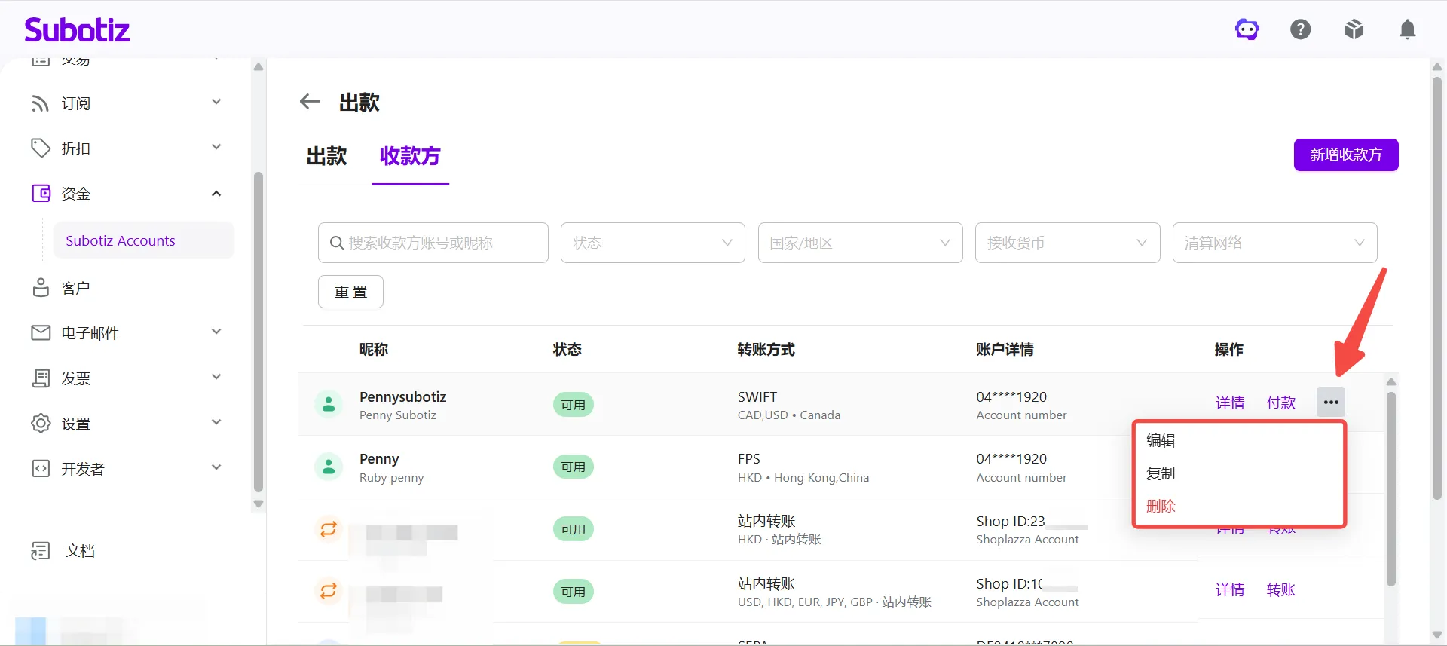The height and width of the screenshot is (646, 1447).
Task: Click transfer icon of USD, HKD, EUR row
Action: point(329,591)
